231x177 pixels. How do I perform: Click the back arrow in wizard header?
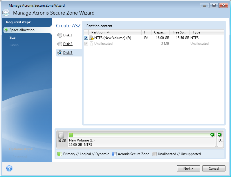point(6,13)
